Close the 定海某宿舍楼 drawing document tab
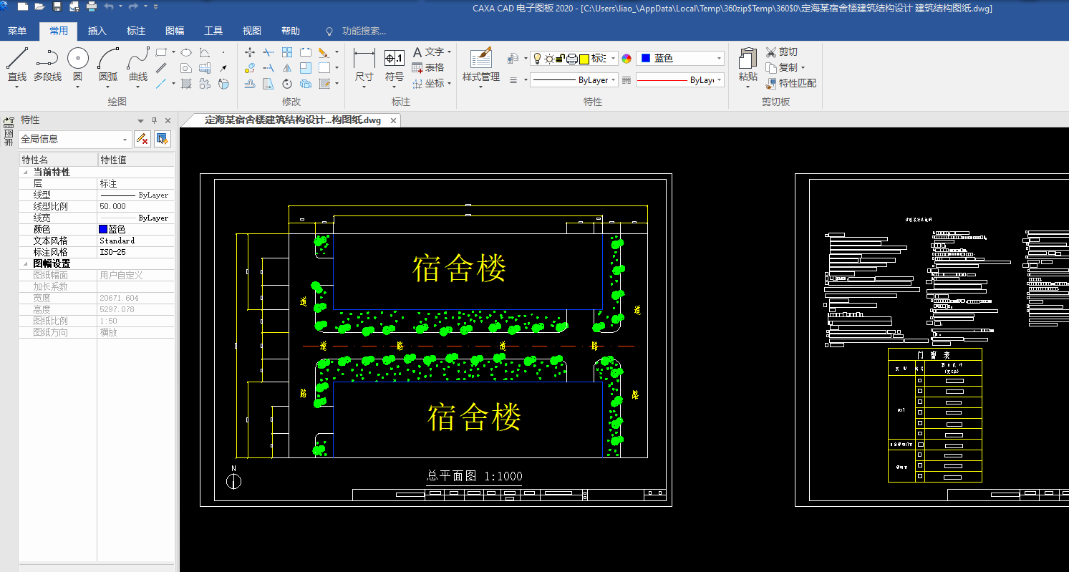The width and height of the screenshot is (1069, 572). click(393, 120)
